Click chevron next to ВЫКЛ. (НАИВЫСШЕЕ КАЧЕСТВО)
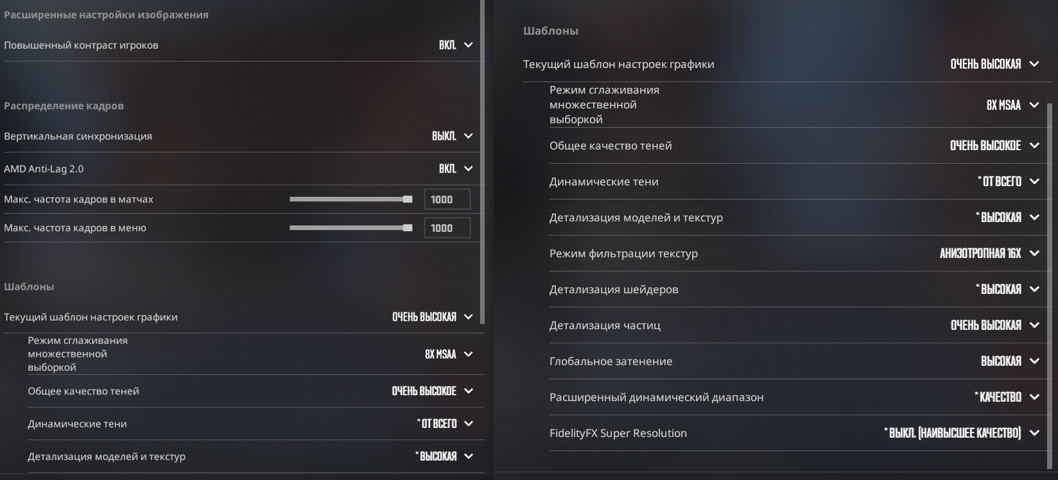Screen dimensions: 1058x480 1034,433
